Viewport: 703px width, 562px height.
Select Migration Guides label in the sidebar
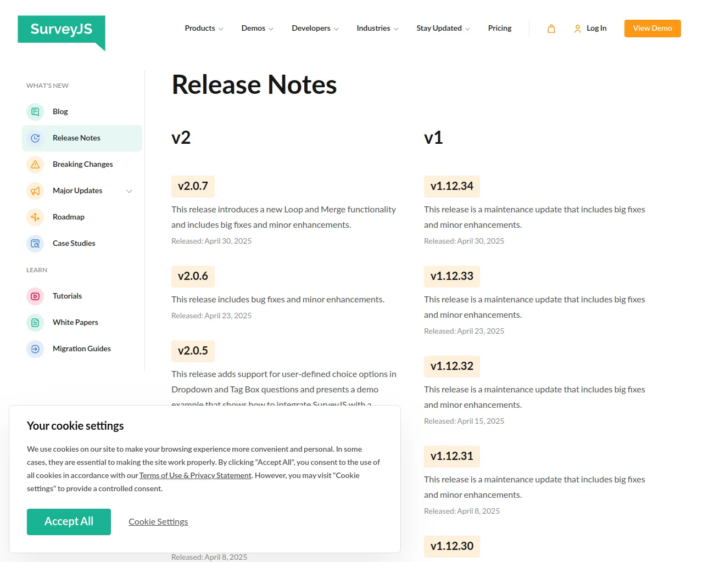(x=82, y=349)
